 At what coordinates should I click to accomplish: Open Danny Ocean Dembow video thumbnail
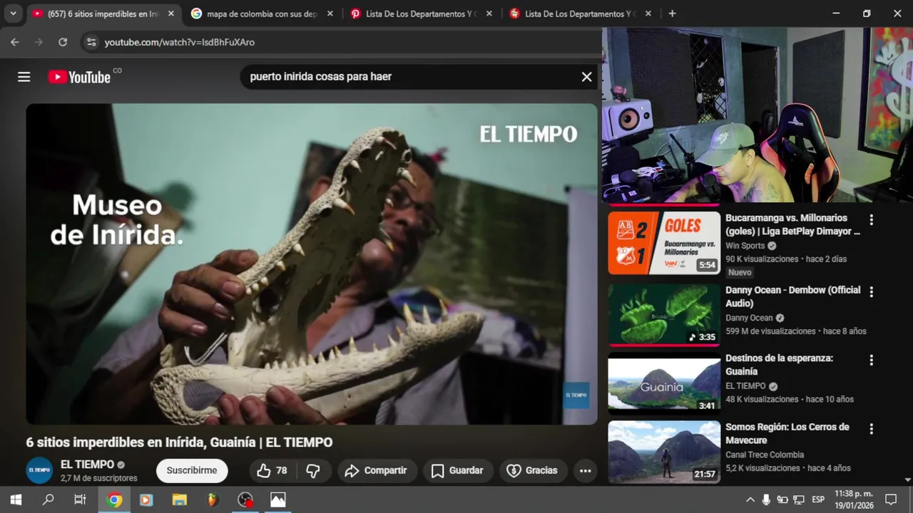click(x=664, y=315)
